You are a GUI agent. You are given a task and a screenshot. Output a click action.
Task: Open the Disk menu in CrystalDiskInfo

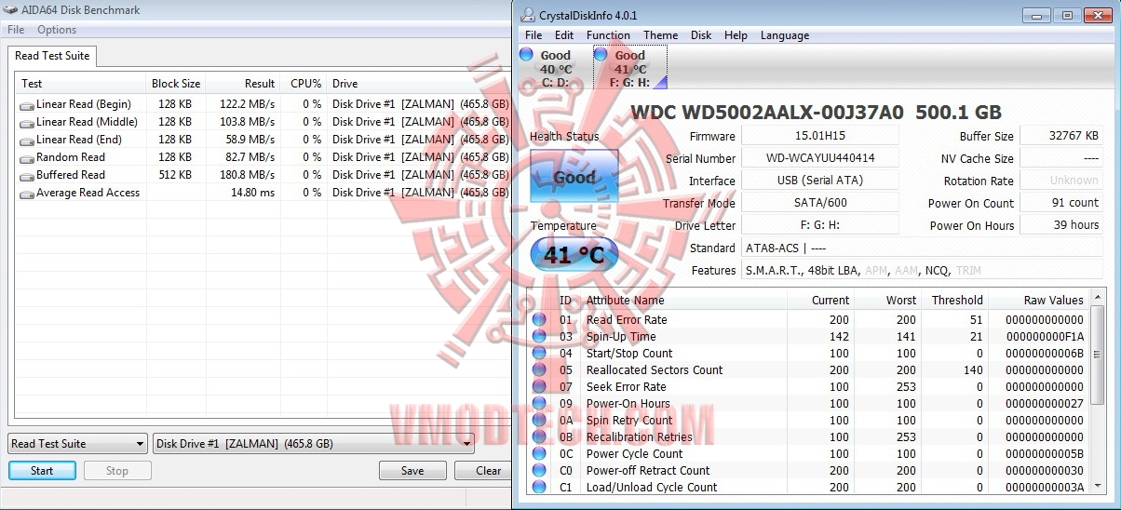click(x=701, y=35)
